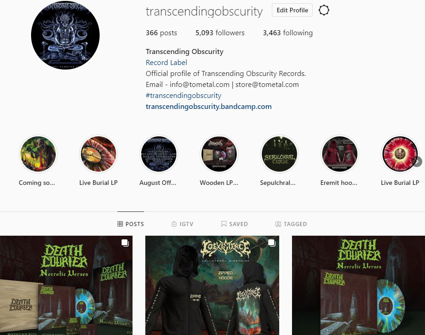Switch to the TAGGED tab
Screen dimensions: 425x335
click(x=291, y=224)
